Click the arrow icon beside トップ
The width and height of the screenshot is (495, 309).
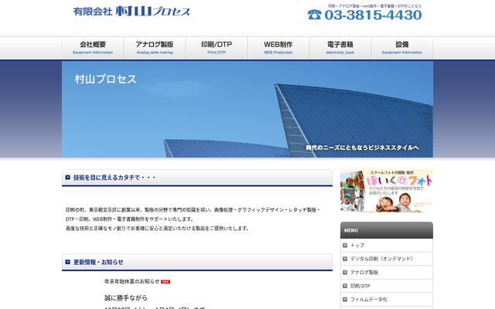[345, 246]
